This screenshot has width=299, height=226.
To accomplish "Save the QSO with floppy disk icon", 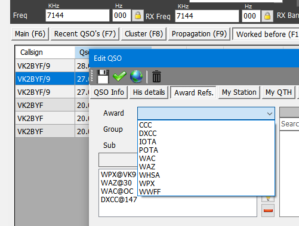I will pos(103,76).
